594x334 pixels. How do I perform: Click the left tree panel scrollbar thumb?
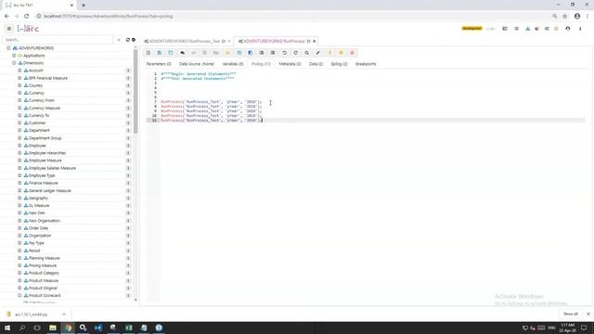(x=136, y=91)
